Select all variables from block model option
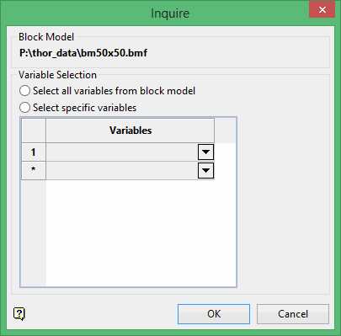This screenshot has width=341, height=336. pyautogui.click(x=24, y=91)
